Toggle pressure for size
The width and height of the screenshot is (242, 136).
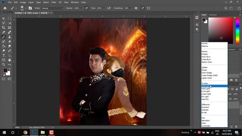(x=143, y=8)
